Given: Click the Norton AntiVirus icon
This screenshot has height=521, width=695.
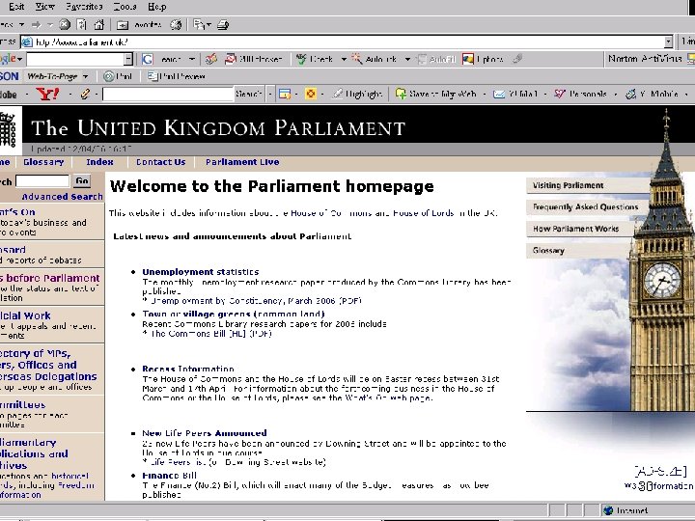Looking at the screenshot, I should click(x=690, y=59).
